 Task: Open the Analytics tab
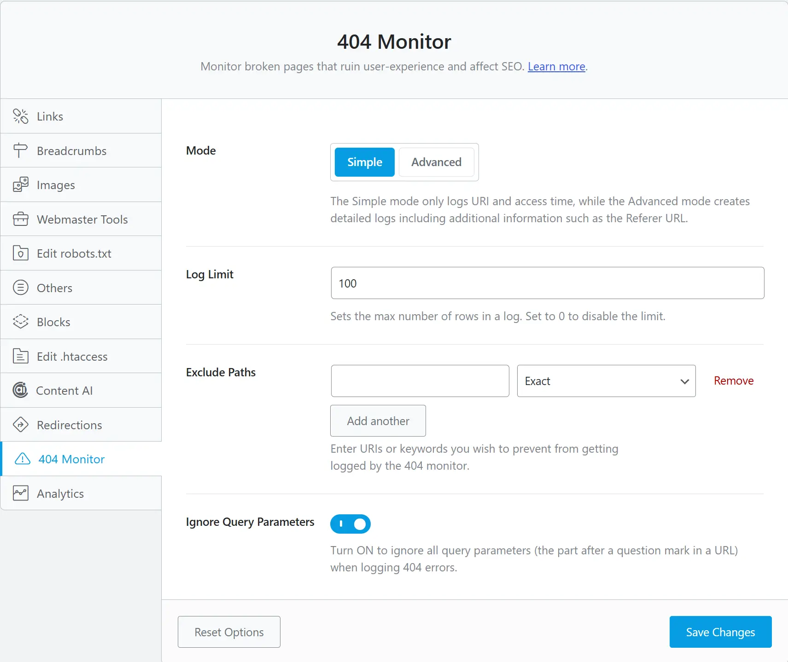click(81, 493)
